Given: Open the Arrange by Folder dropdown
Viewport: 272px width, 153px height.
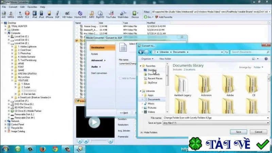Looking at the screenshot, I should tap(258, 67).
